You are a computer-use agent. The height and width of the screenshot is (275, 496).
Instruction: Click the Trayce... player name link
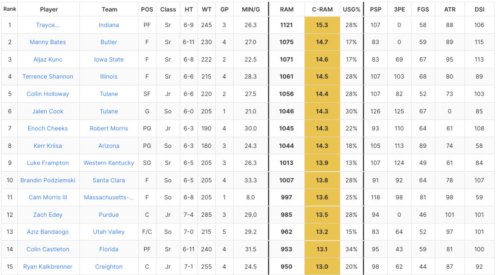tap(48, 25)
